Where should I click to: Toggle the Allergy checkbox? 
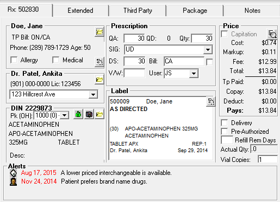click(14, 60)
